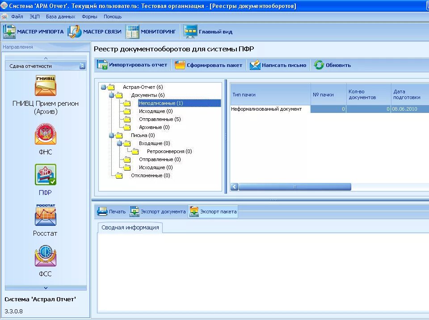This screenshot has height=320, width=429.
Task: Click the Неподписанные folder icon
Action: [127, 103]
